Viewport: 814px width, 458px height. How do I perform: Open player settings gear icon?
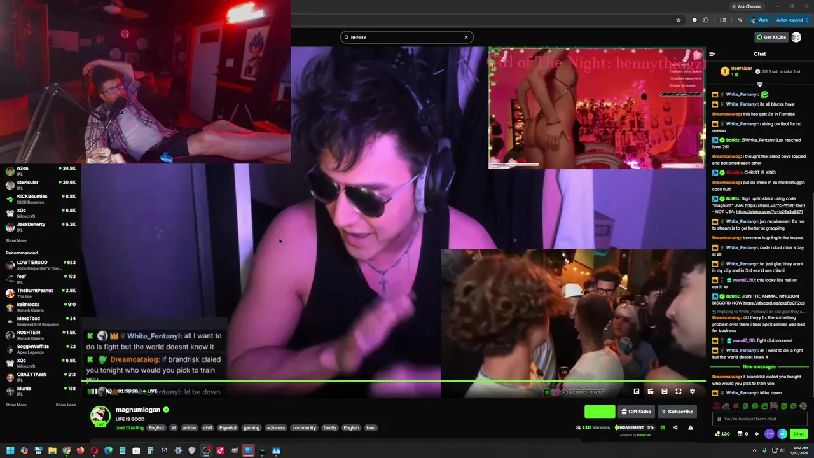click(x=693, y=391)
